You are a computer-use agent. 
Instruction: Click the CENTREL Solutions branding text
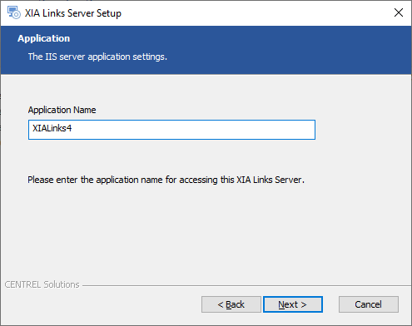tap(42, 284)
